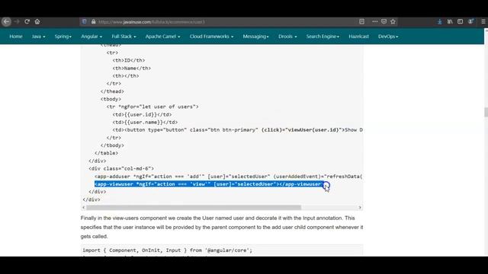Reload the page with refresh icon
The image size is (488, 274).
(x=27, y=21)
